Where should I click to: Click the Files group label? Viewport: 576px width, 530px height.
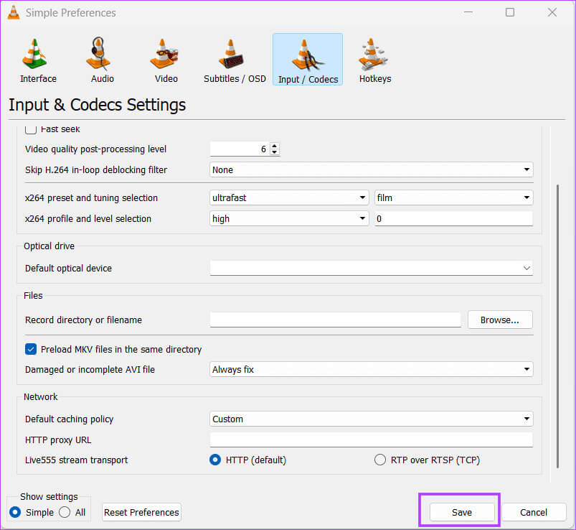tap(33, 295)
